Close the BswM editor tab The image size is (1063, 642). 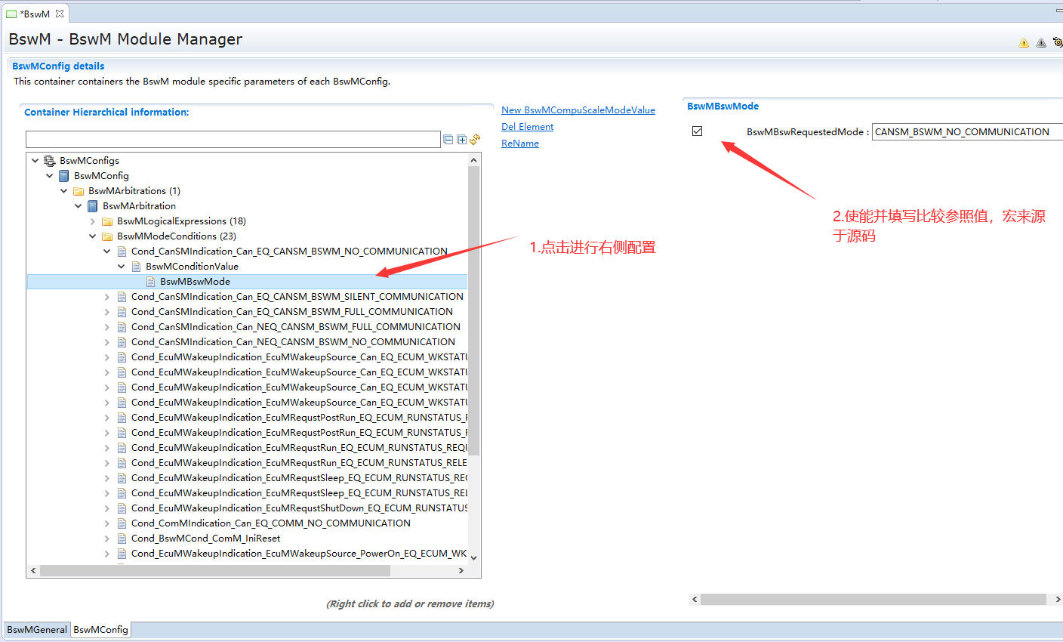pos(60,14)
